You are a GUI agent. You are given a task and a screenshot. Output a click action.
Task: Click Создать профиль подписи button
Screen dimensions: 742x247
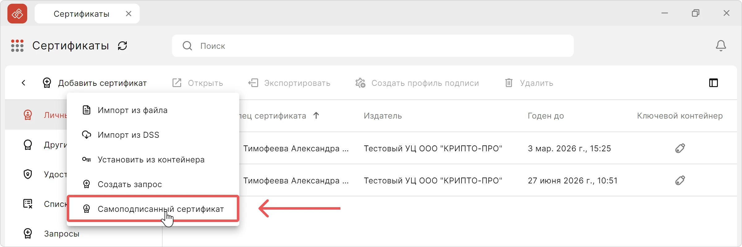tap(417, 83)
